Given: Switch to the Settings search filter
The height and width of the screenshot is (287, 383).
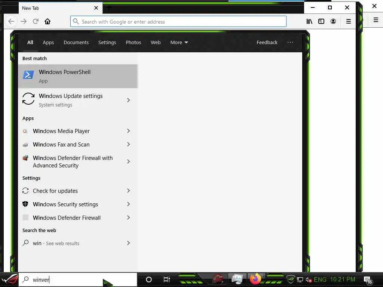Looking at the screenshot, I should (107, 43).
